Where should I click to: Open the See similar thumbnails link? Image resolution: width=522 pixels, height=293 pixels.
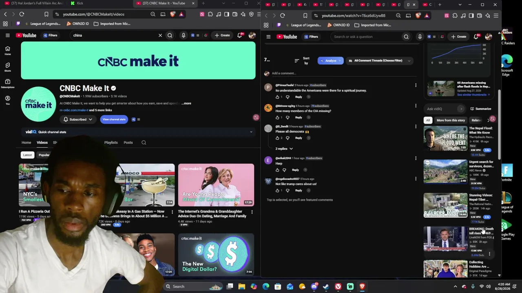click(473, 95)
